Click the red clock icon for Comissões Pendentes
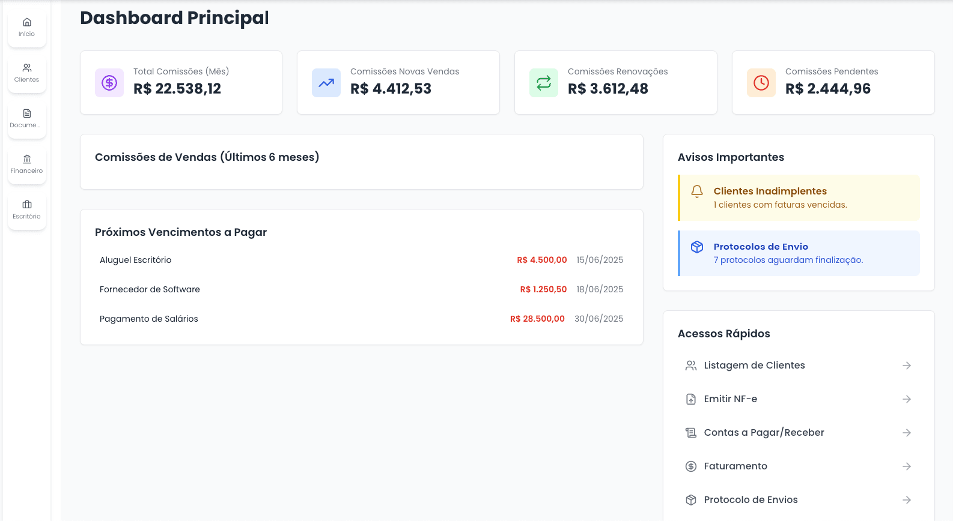 click(x=761, y=83)
